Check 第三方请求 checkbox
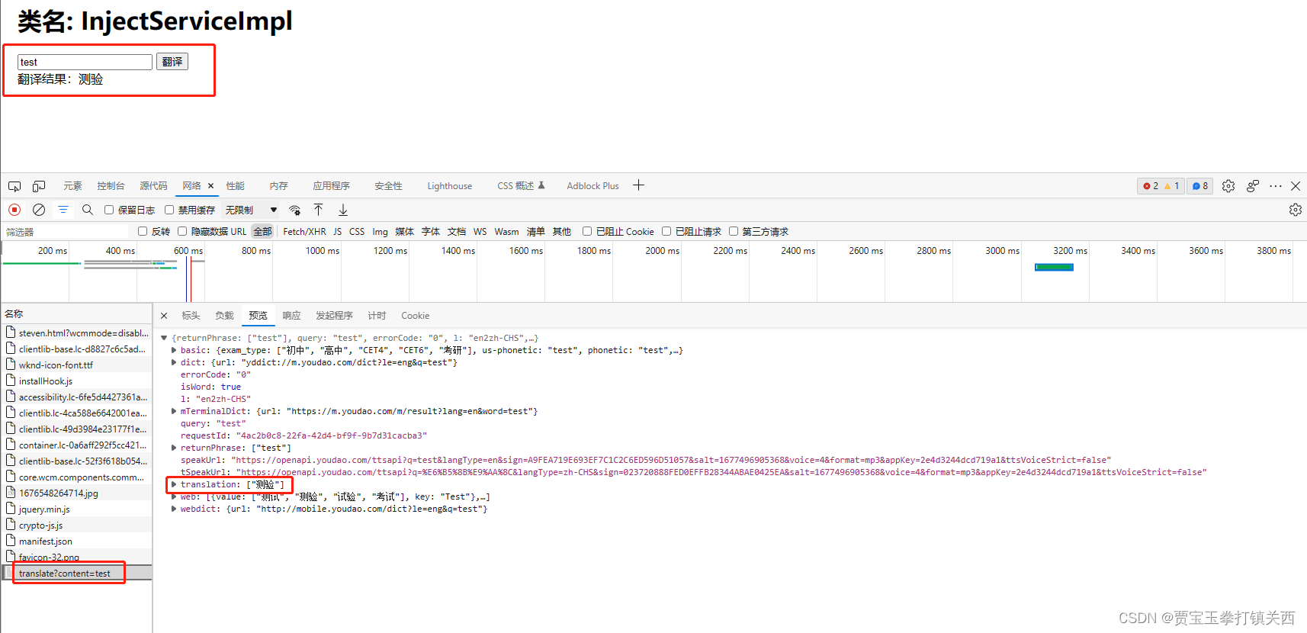The height and width of the screenshot is (633, 1307). click(734, 231)
